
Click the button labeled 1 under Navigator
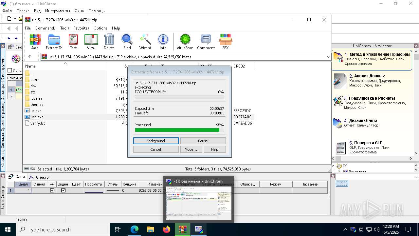click(x=342, y=184)
